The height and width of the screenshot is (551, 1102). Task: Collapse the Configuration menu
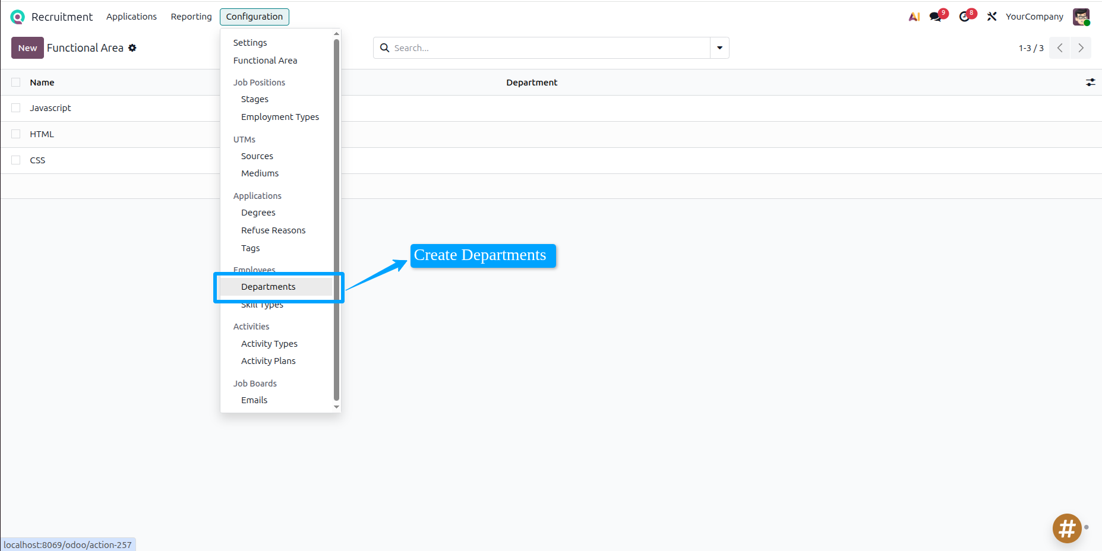[254, 17]
